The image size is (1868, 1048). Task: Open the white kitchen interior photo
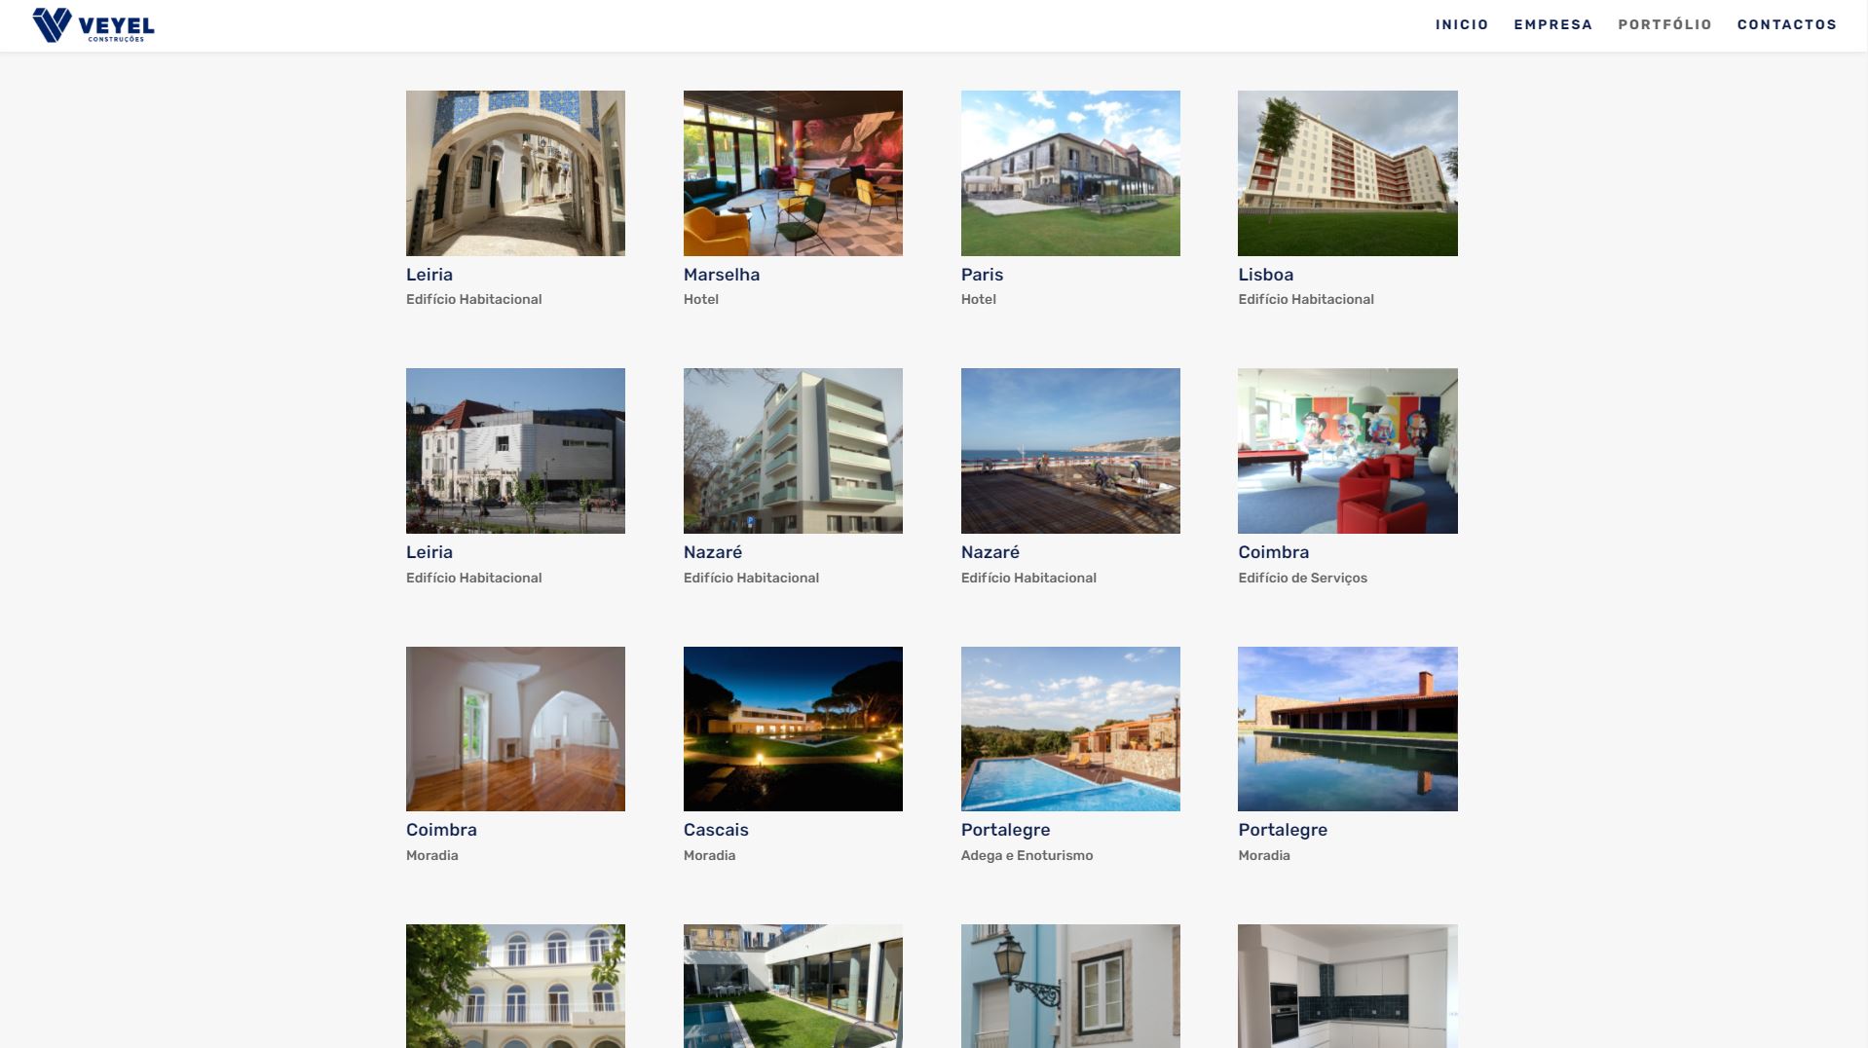1348,986
